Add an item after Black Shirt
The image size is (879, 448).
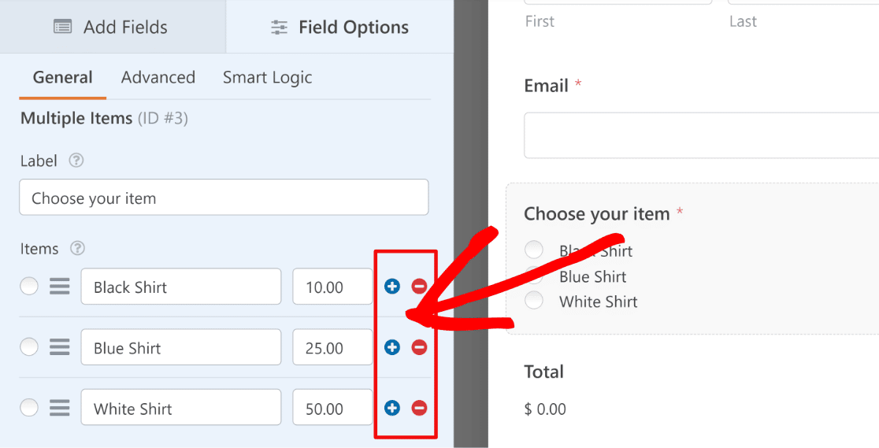click(392, 287)
